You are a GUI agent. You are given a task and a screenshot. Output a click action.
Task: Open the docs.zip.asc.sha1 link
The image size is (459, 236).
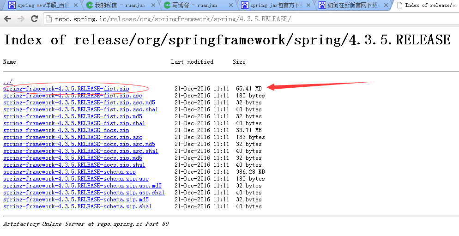click(81, 151)
